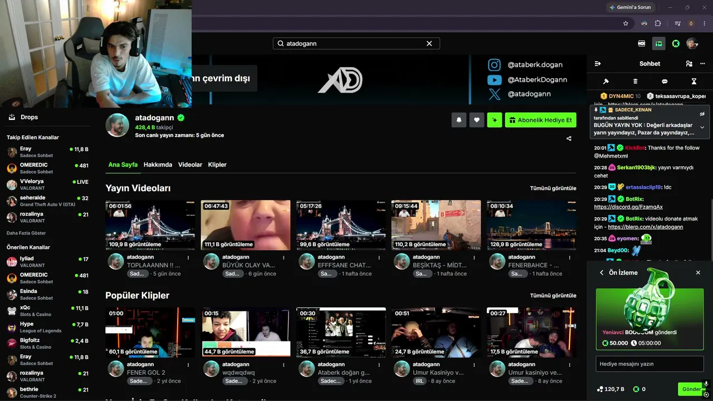Open the discord.gg/FzamqAx link in chat

(628, 207)
